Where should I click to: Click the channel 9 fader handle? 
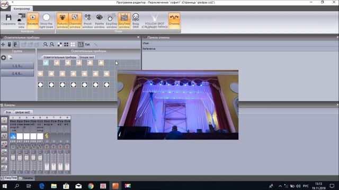pos(67,167)
